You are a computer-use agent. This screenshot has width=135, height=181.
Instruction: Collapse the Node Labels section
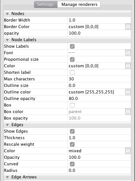[x=8, y=40]
